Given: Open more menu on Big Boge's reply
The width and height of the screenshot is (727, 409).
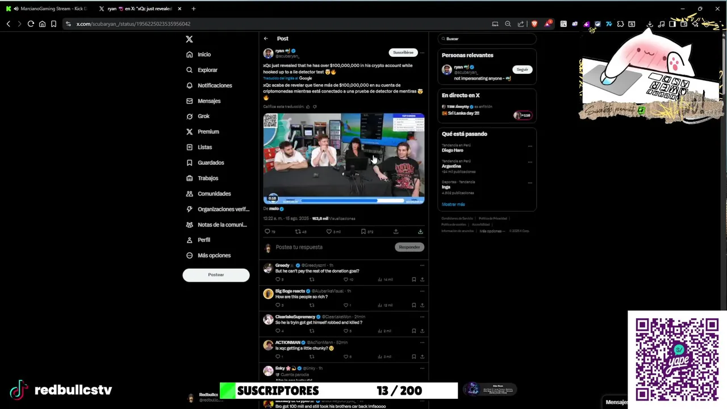Looking at the screenshot, I should (x=422, y=291).
